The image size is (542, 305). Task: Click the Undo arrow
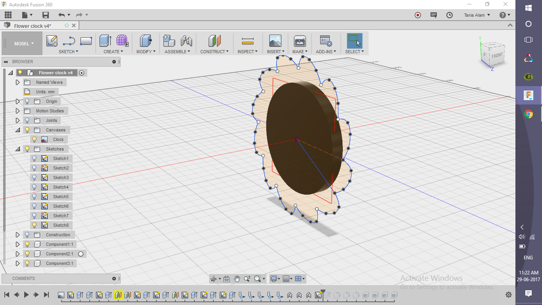(x=62, y=15)
